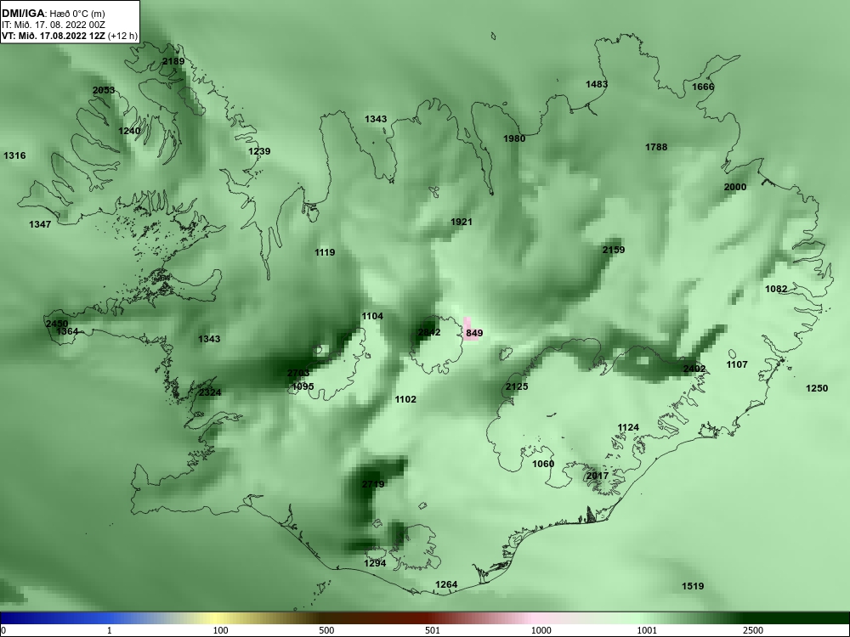Image resolution: width=850 pixels, height=637 pixels.
Task: Click the 1364 value label
Action: click(x=67, y=331)
